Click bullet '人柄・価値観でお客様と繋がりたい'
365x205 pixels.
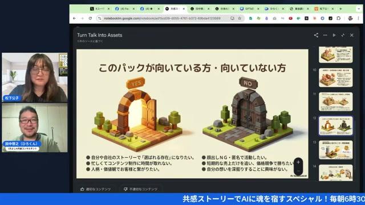point(123,169)
